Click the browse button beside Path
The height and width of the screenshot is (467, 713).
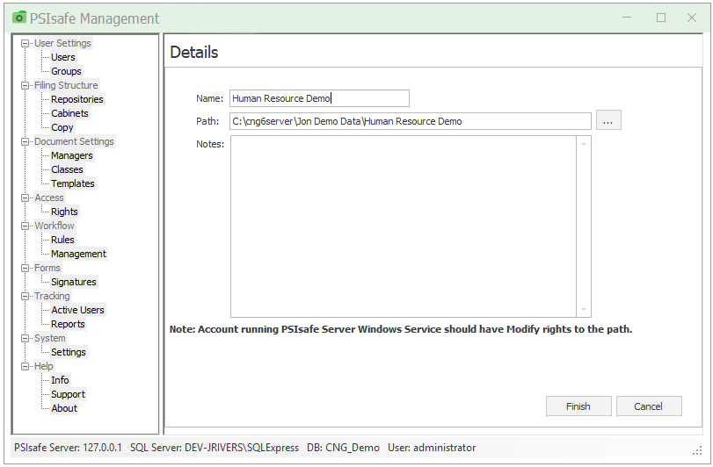coord(608,120)
